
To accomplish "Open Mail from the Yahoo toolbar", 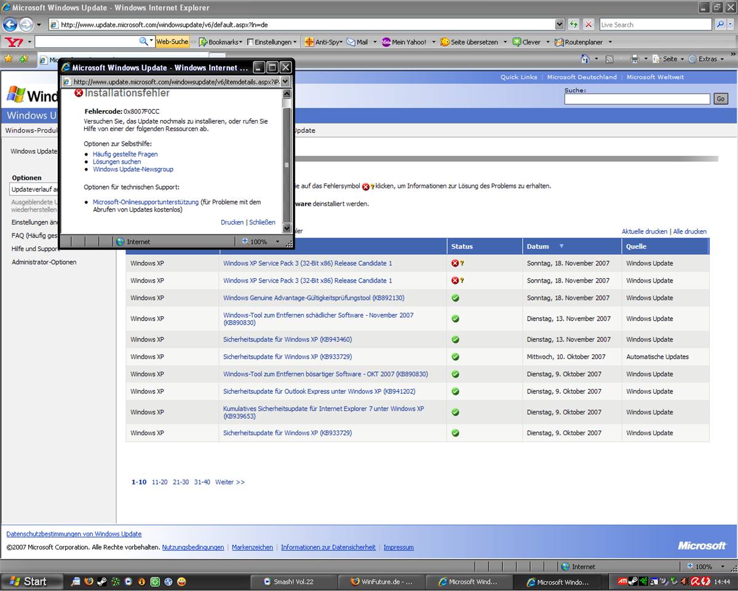I will point(357,42).
